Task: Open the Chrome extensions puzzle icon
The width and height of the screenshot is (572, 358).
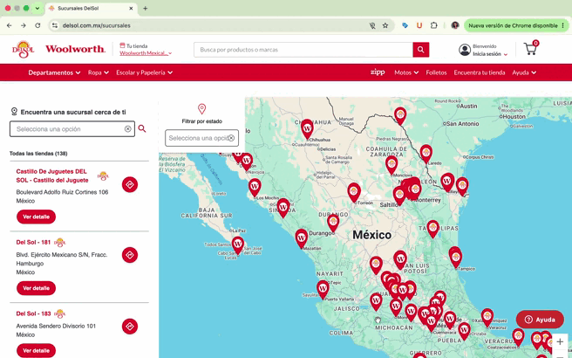Action: coord(433,25)
